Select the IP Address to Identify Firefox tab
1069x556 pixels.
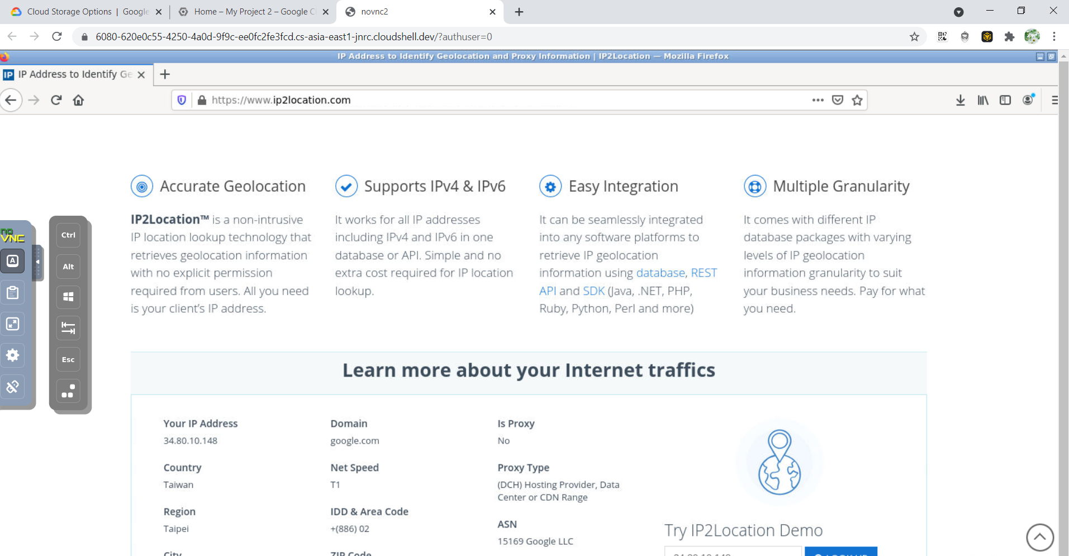pyautogui.click(x=75, y=74)
